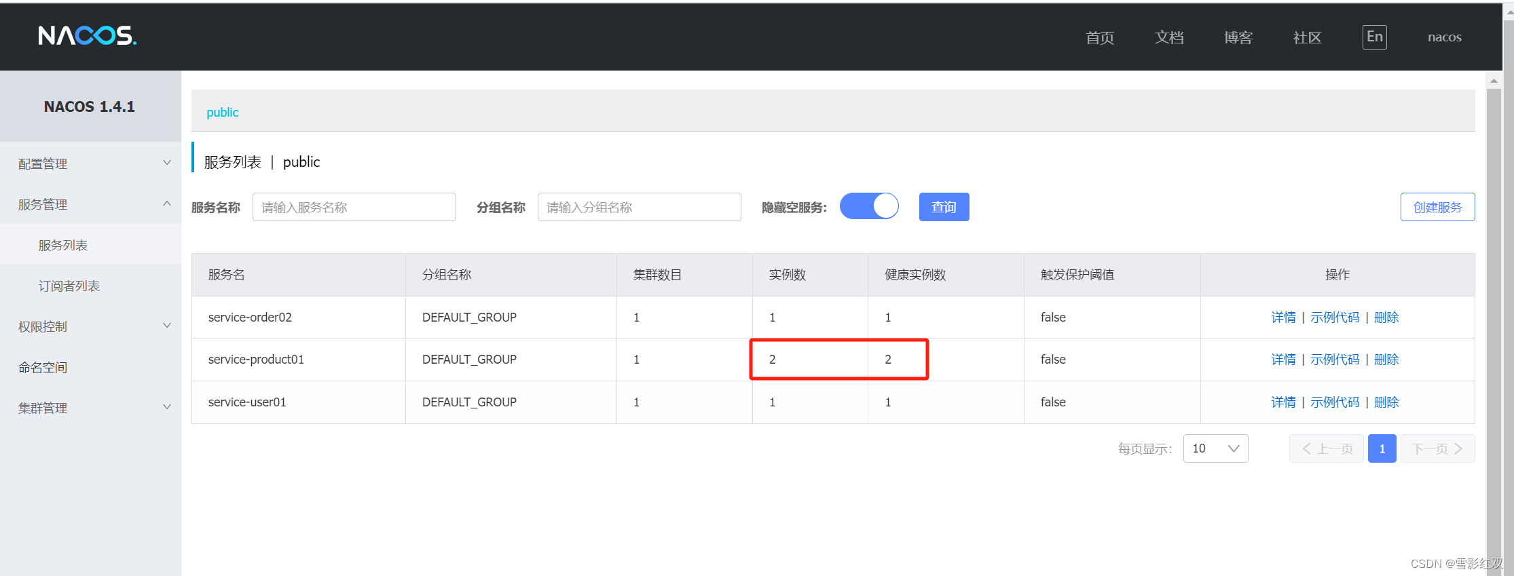Open 详情 for service-order02
1514x576 pixels.
1283,317
